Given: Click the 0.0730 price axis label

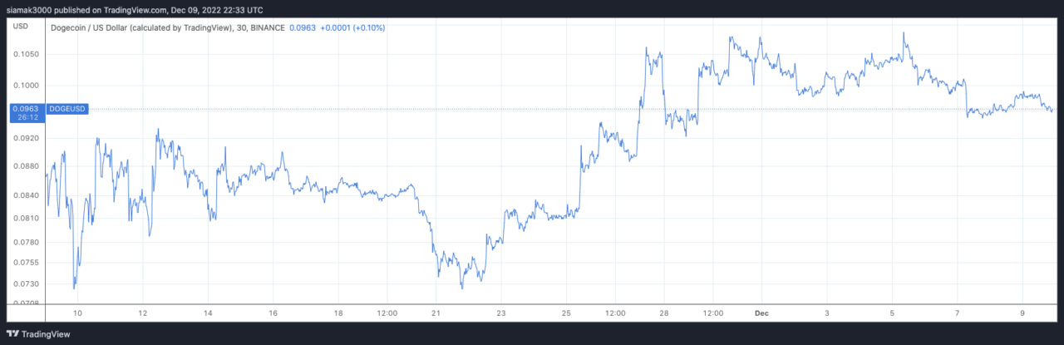Looking at the screenshot, I should click(x=27, y=284).
